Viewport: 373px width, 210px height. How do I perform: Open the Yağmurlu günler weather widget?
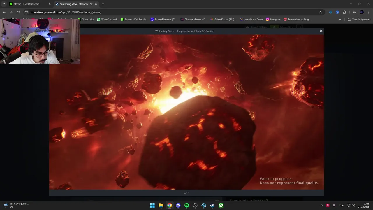click(16, 205)
